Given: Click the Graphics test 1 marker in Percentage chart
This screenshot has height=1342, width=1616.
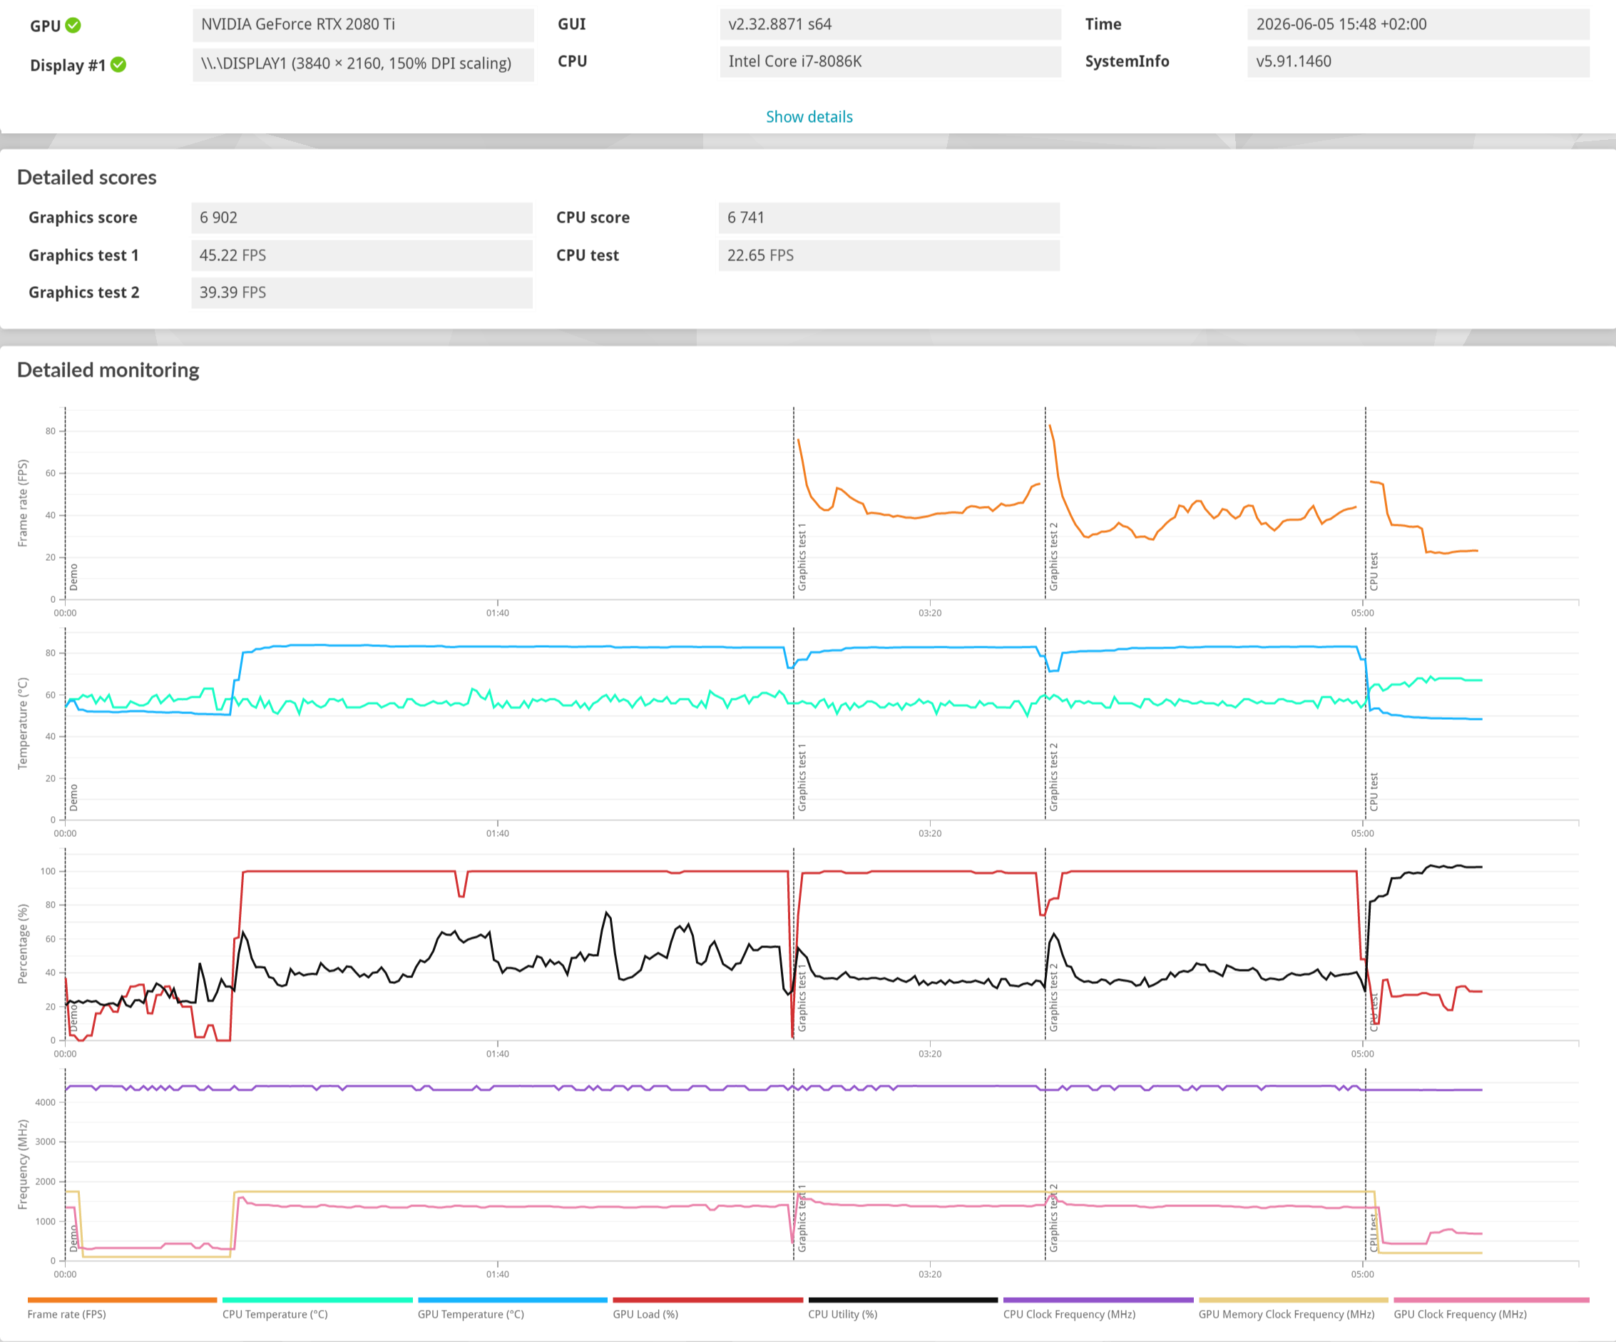Looking at the screenshot, I should tap(802, 998).
